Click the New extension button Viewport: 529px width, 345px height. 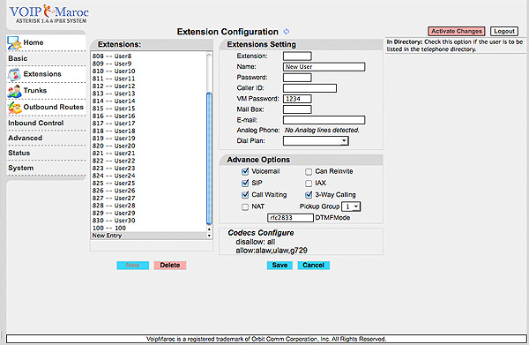pos(133,266)
